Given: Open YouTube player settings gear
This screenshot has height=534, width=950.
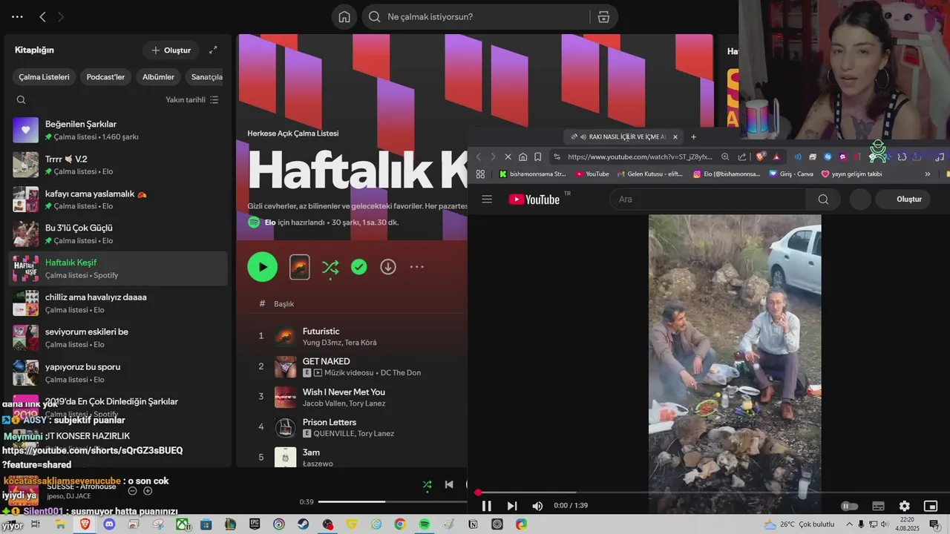Looking at the screenshot, I should [904, 506].
